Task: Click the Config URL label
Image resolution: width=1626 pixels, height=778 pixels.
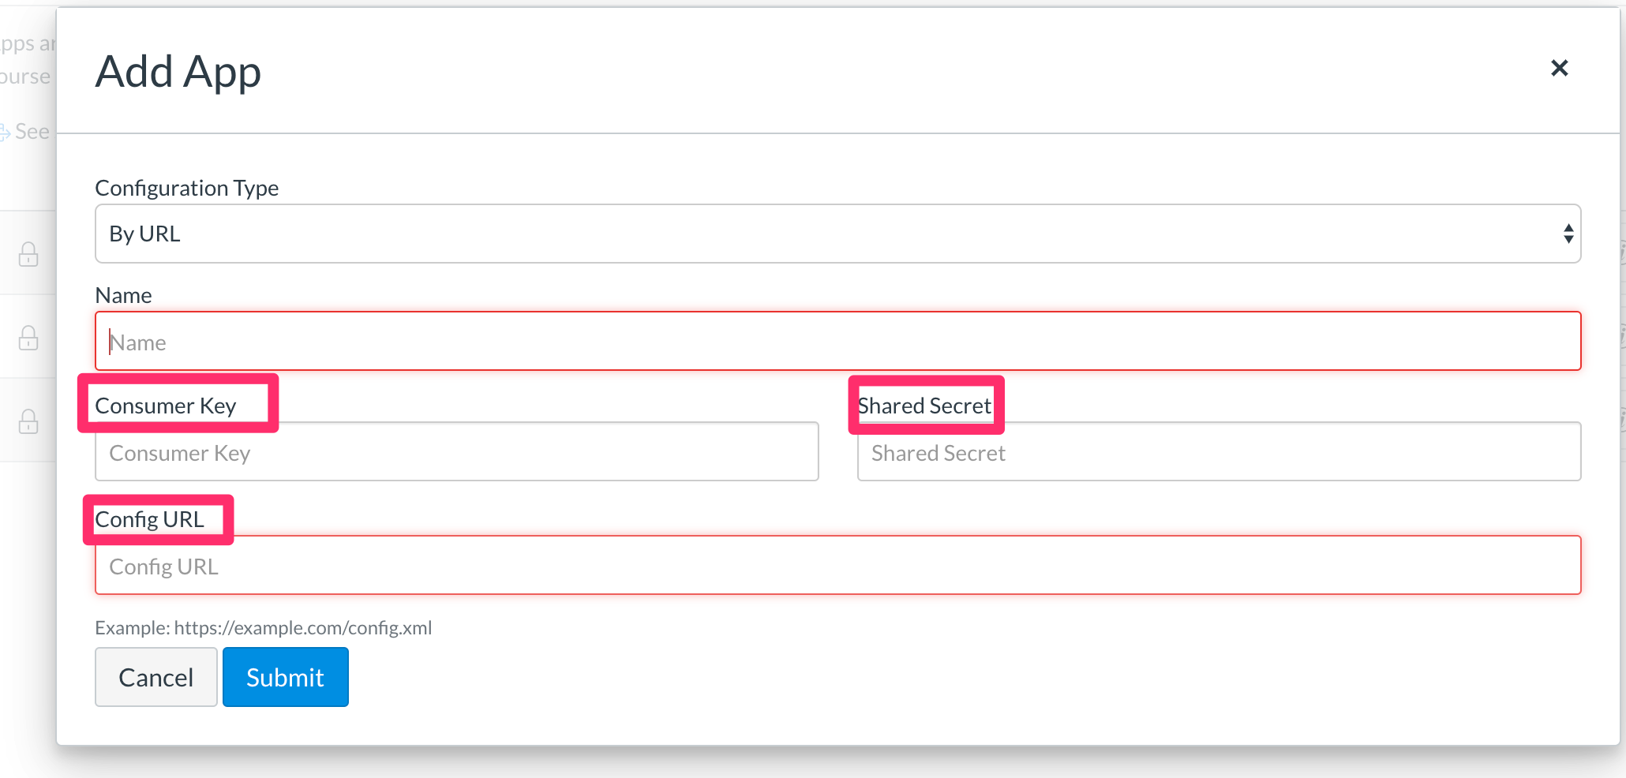Action: pos(149,519)
